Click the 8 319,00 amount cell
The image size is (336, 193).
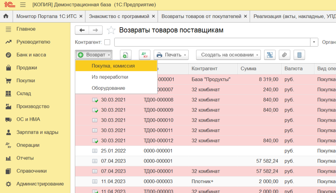259,79
